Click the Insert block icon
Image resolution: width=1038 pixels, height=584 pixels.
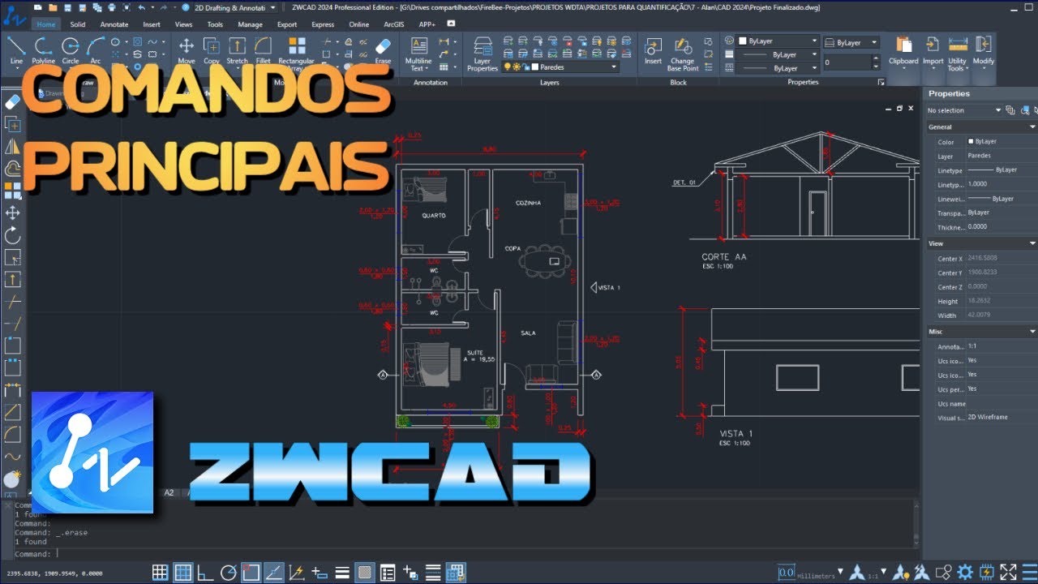pos(653,49)
